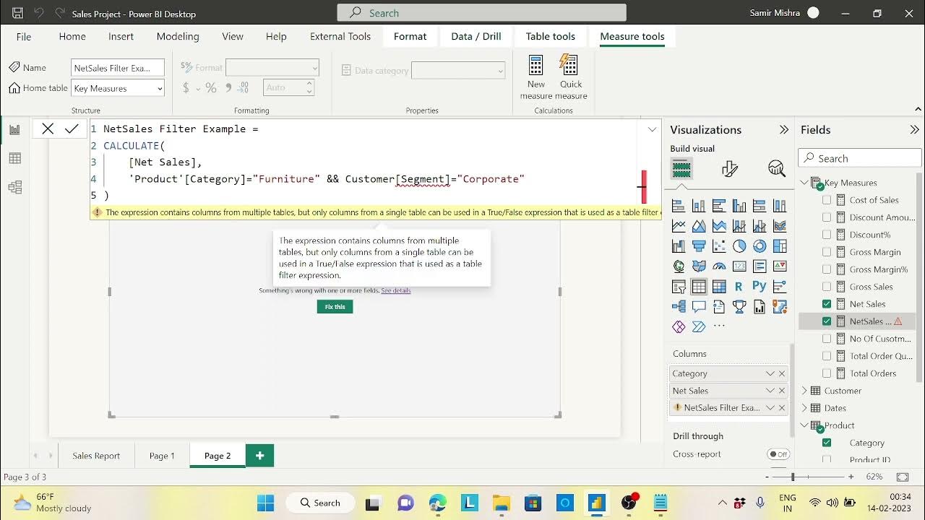Select the filled map visual
This screenshot has height=520, width=925.
click(x=699, y=266)
